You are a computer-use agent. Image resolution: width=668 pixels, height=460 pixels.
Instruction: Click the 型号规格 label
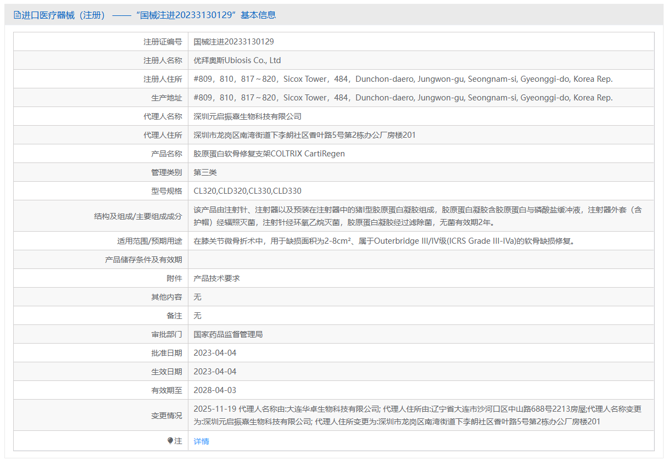tap(166, 191)
